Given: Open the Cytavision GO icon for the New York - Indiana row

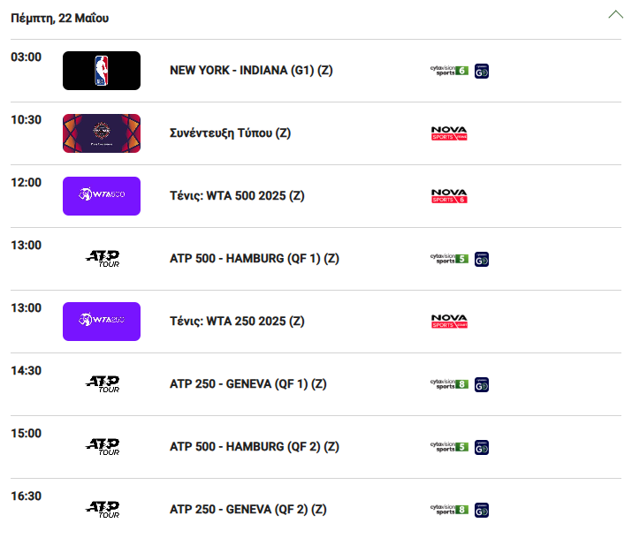Looking at the screenshot, I should coord(481,72).
